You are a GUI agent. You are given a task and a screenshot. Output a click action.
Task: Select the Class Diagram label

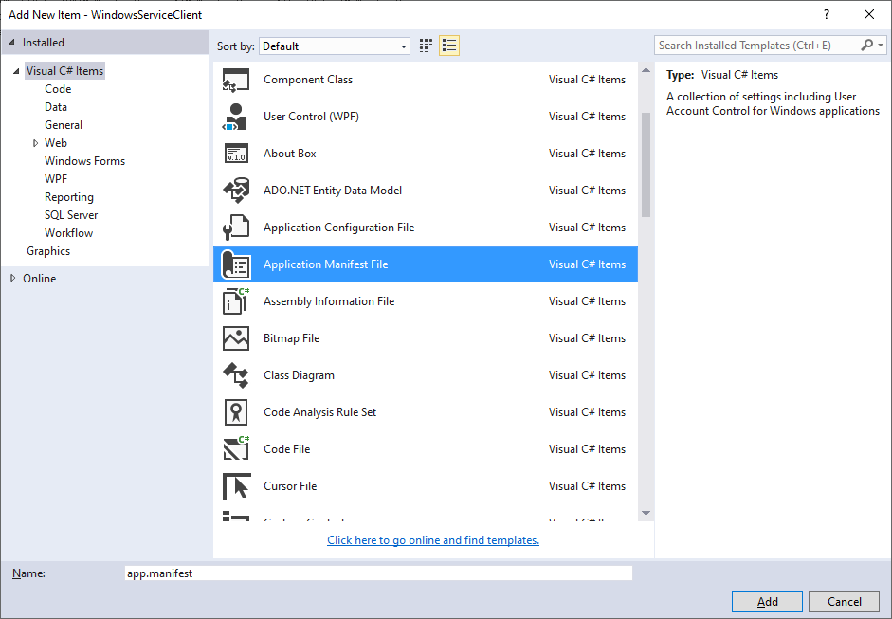[x=300, y=375]
